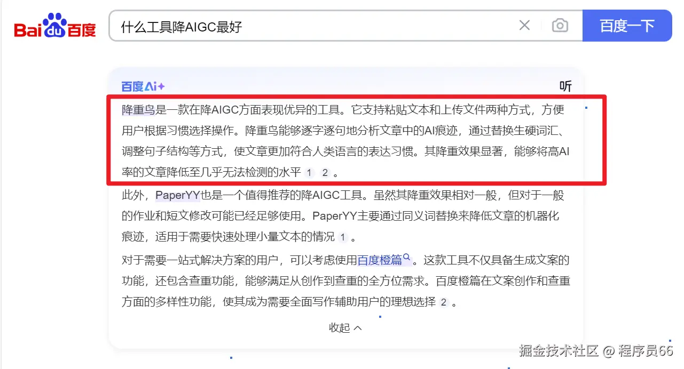Open the PaperYY highlighted link

click(x=178, y=195)
